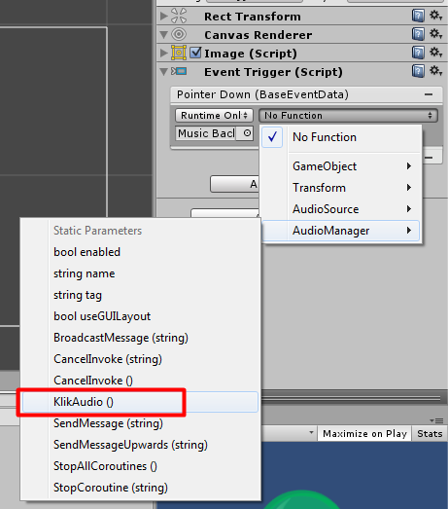Open Event Trigger gear settings menu

435,71
